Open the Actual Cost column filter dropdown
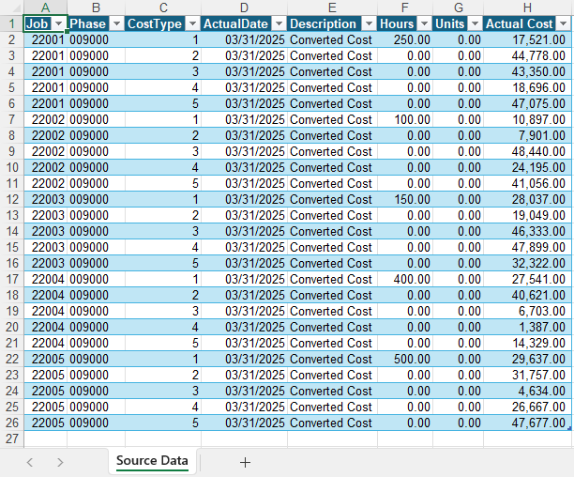Image resolution: width=574 pixels, height=477 pixels. coord(563,24)
